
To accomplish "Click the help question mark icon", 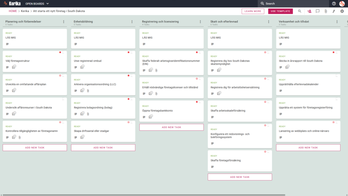I will click(x=334, y=3).
